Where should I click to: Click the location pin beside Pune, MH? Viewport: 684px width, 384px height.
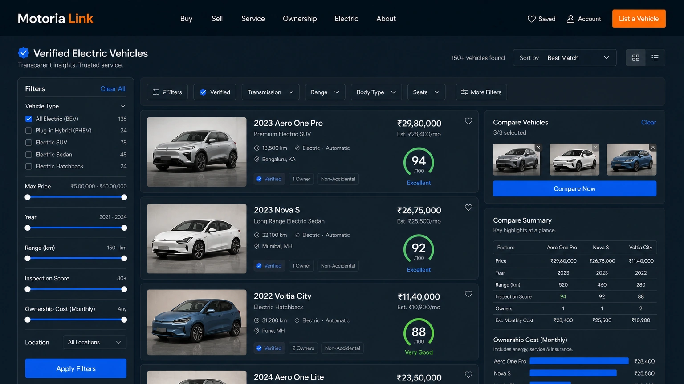[x=256, y=331]
